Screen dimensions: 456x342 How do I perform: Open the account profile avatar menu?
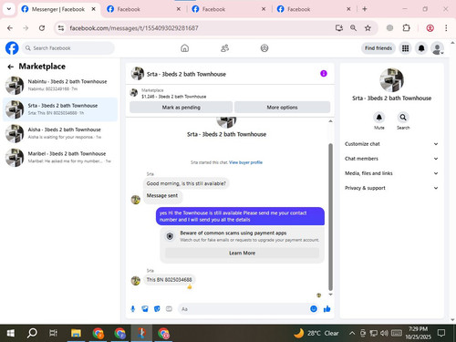coord(437,48)
